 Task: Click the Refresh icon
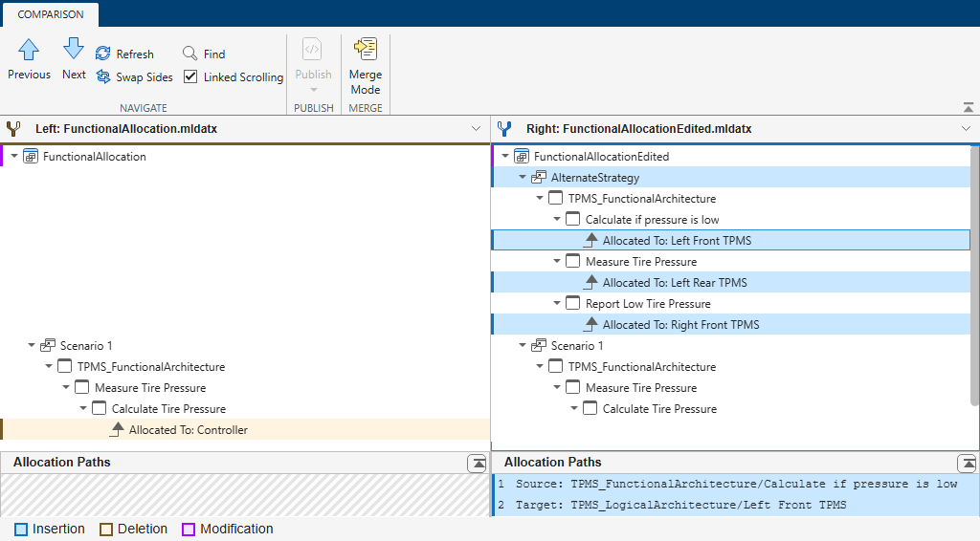click(103, 54)
